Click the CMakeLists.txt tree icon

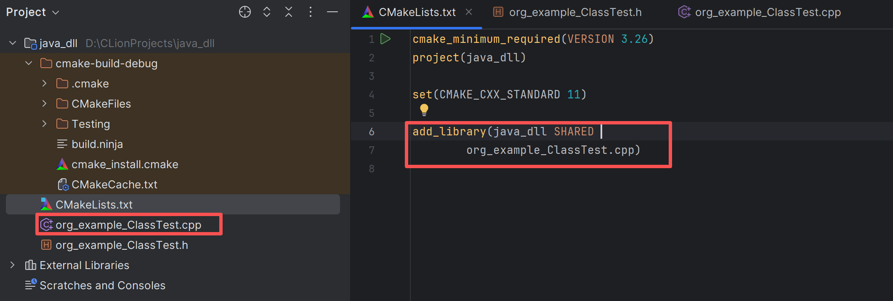click(46, 204)
